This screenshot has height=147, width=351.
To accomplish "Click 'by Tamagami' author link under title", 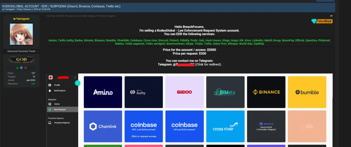I will [x=9, y=9].
